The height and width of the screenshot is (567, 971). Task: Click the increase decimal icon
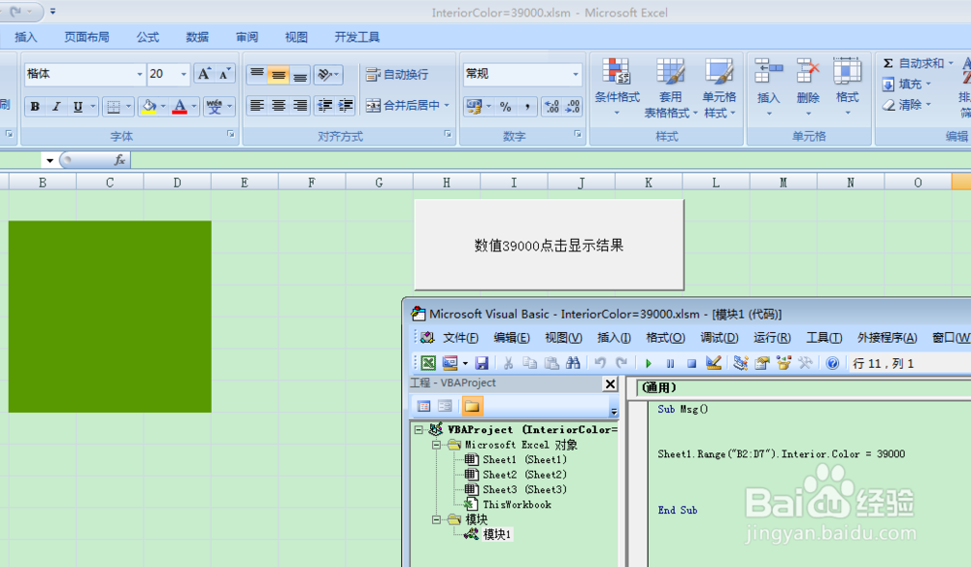(552, 107)
